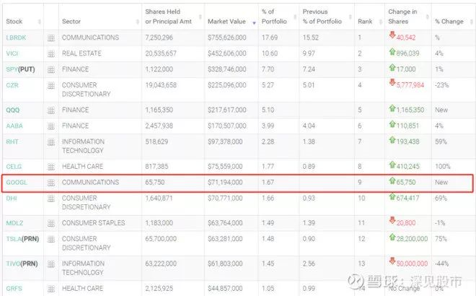The image size is (476, 296).
Task: Click the green up arrow next to 110,851
Action: pyautogui.click(x=392, y=123)
